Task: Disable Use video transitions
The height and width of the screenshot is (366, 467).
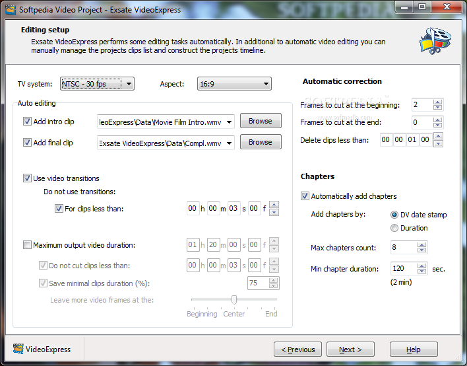Action: coord(27,178)
